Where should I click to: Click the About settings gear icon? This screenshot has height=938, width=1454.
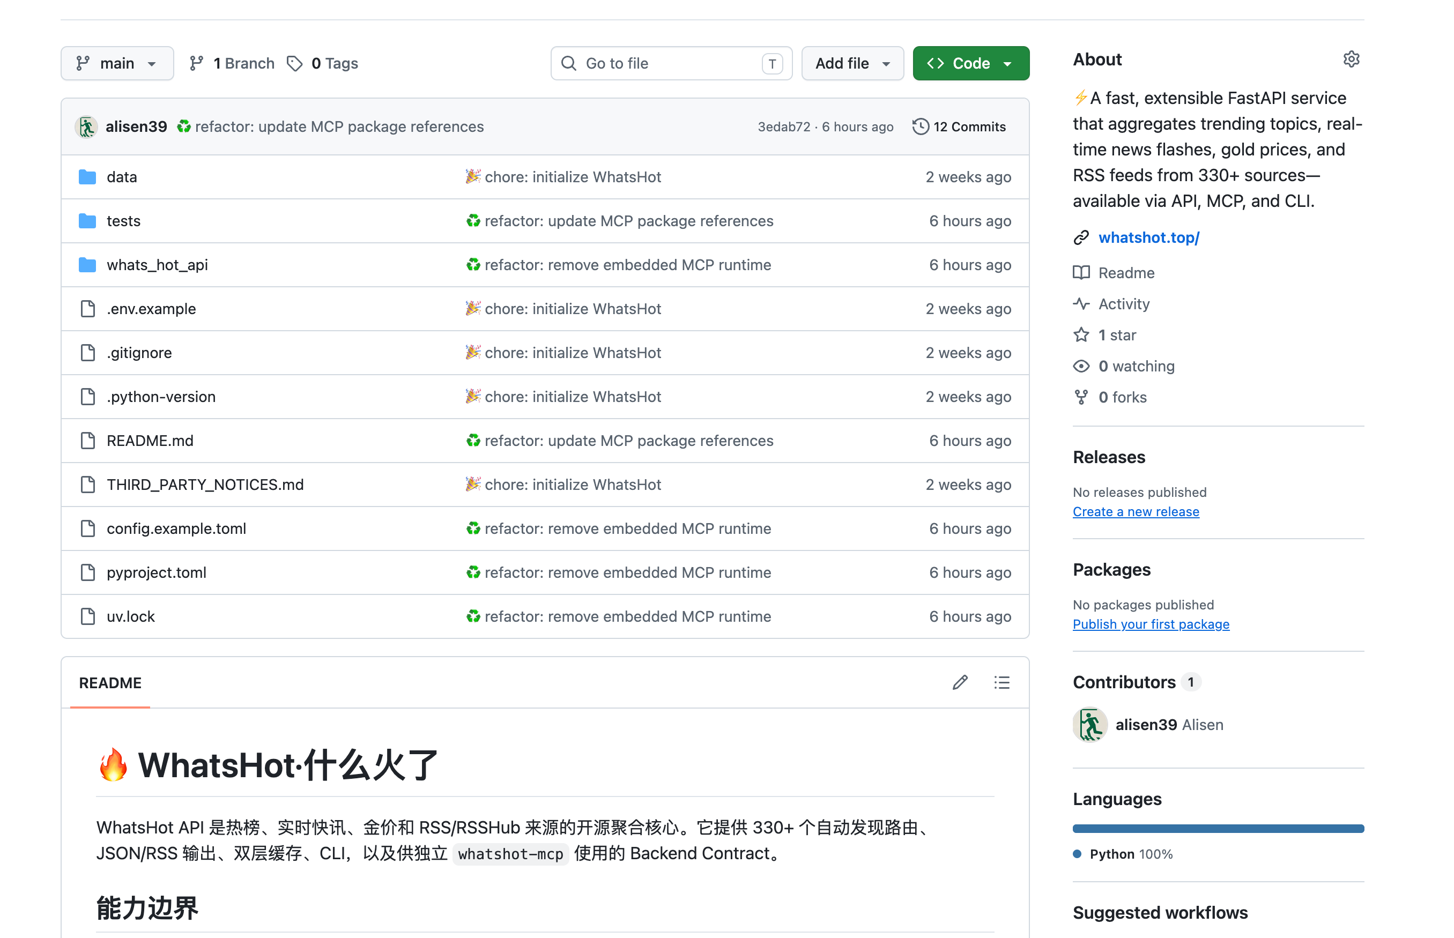tap(1351, 59)
